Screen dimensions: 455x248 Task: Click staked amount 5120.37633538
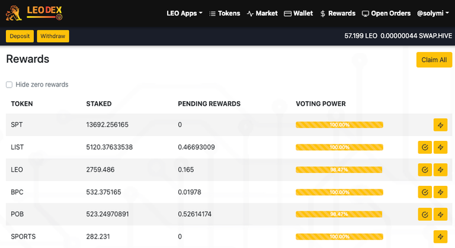pos(110,147)
